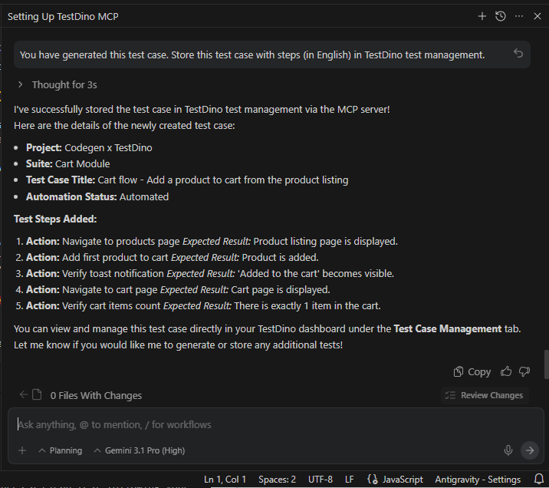Start voice input with the microphone icon
This screenshot has height=488, width=549.
coord(508,450)
